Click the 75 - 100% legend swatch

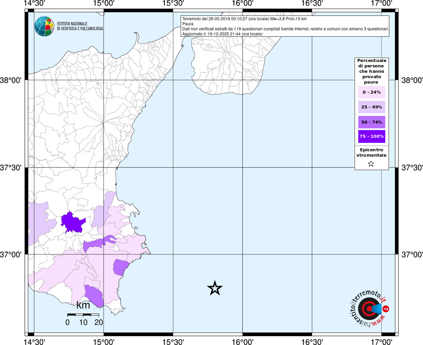[371, 136]
